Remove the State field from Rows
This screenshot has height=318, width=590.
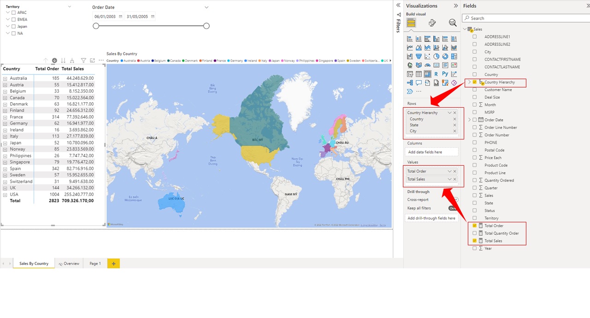pos(454,125)
